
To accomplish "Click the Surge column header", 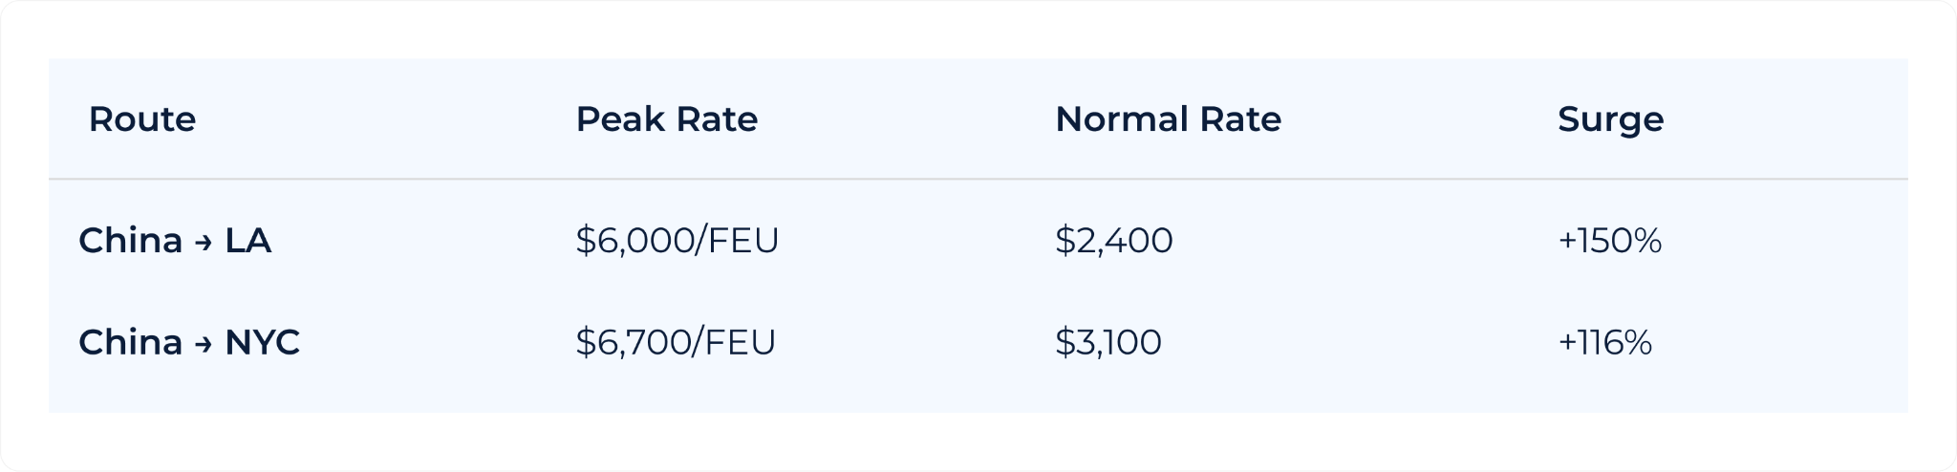I will coord(1610,120).
